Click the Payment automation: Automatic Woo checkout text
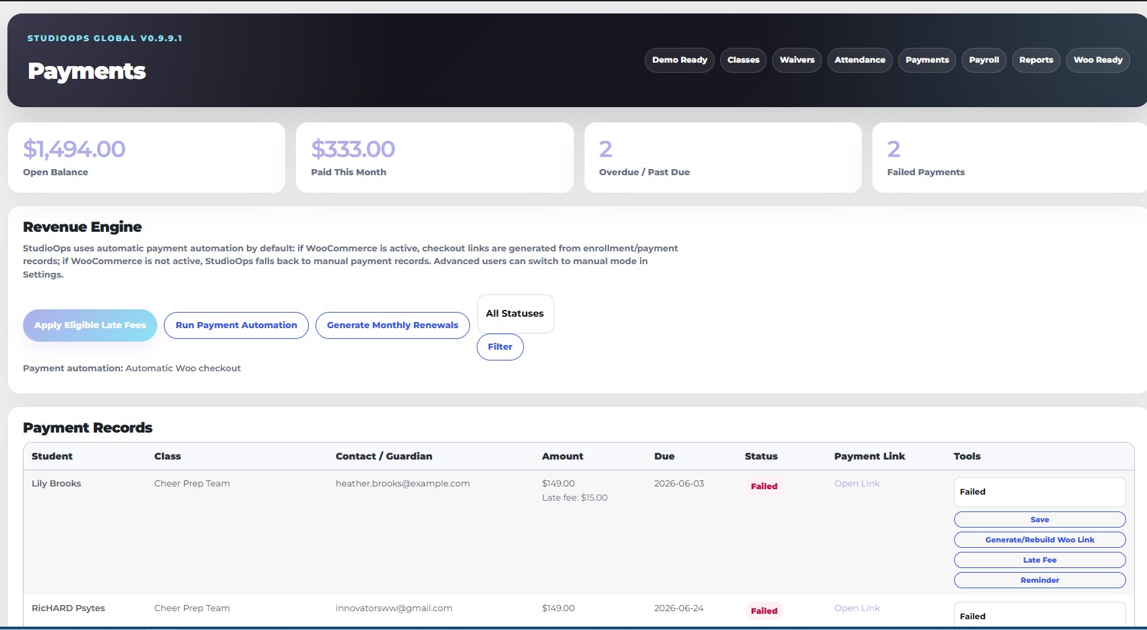 (131, 369)
